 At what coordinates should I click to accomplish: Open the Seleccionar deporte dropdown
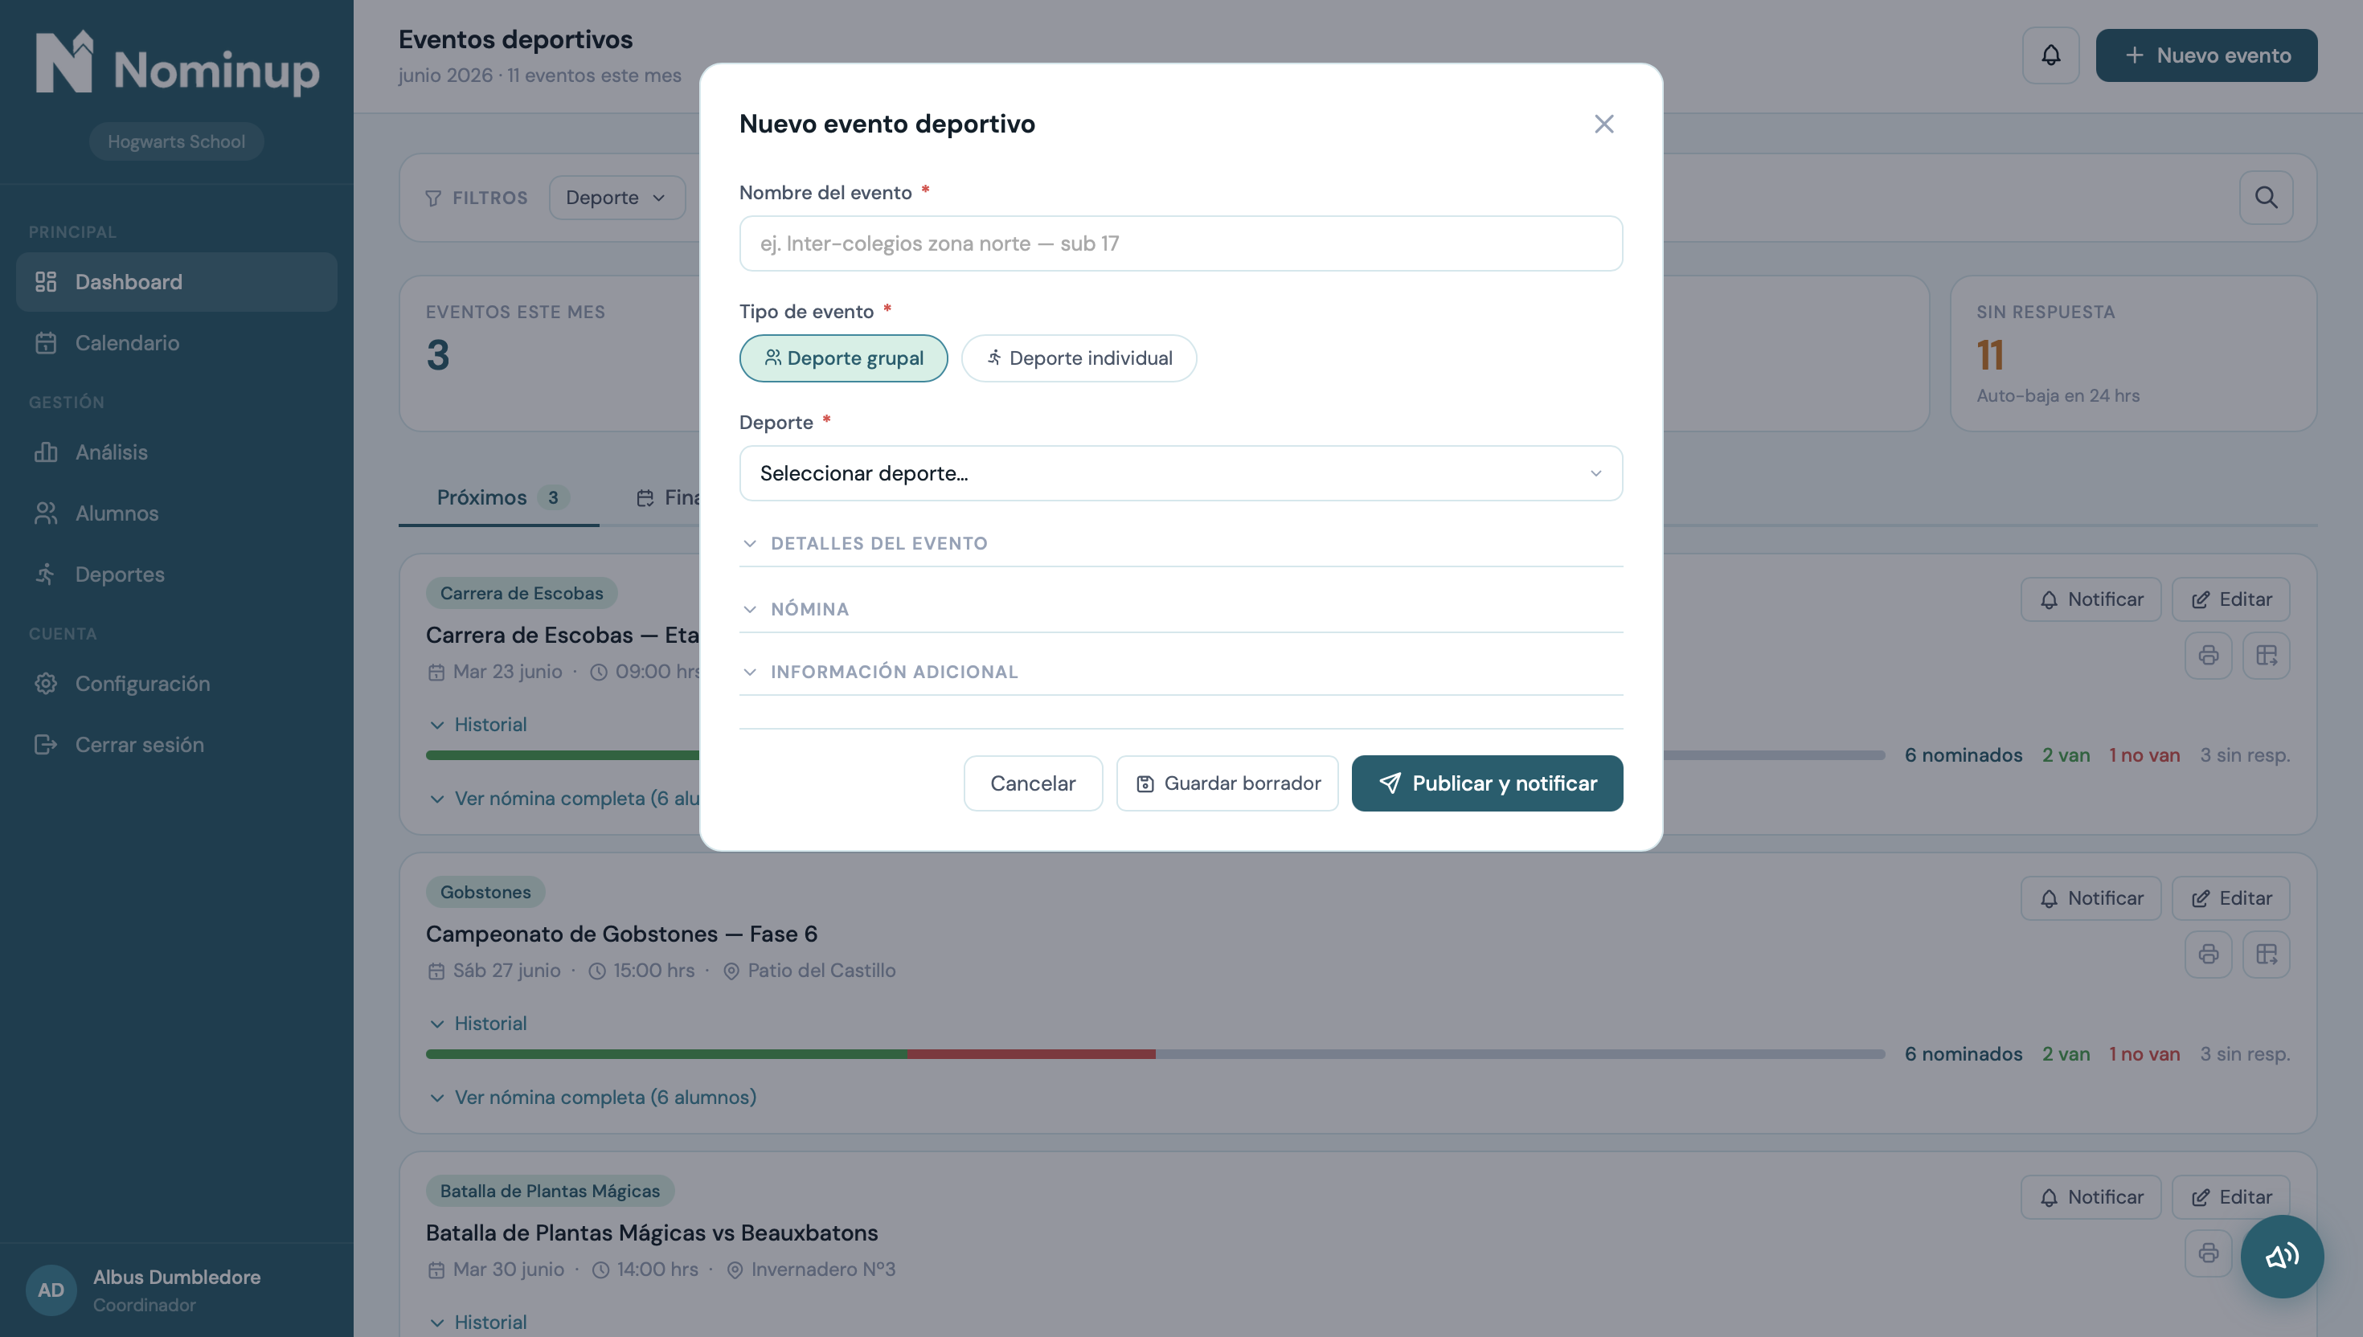pyautogui.click(x=1180, y=473)
